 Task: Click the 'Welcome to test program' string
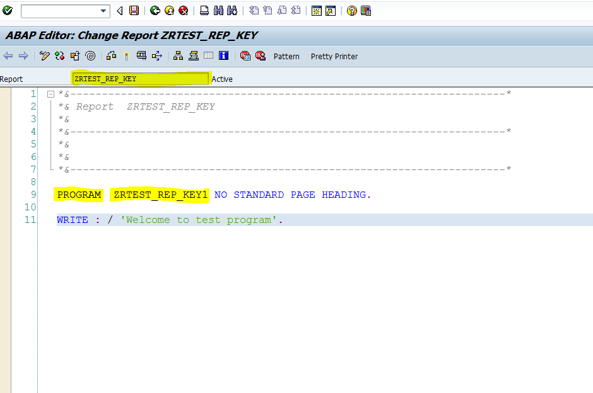click(x=199, y=220)
